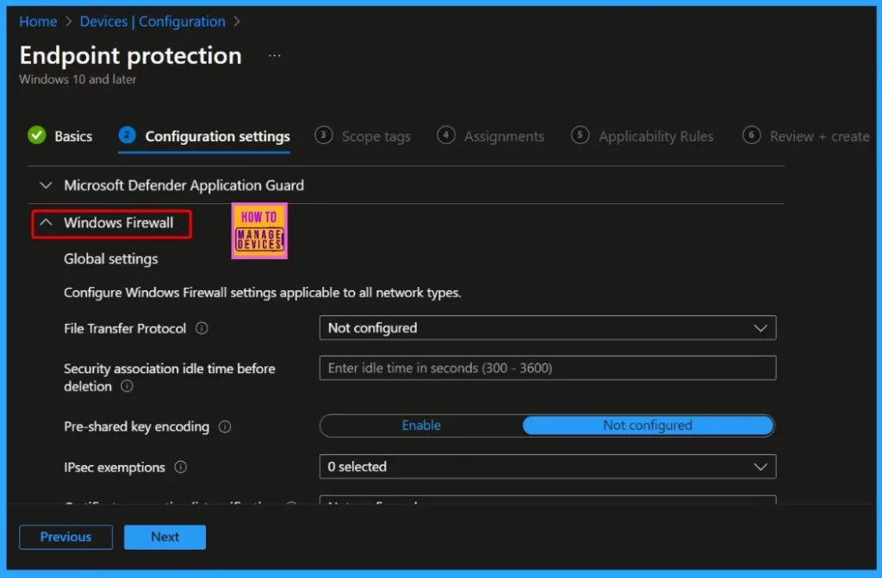Screen dimensions: 882x578
Task: Click info icon next to Security association idle time
Action: pos(127,387)
